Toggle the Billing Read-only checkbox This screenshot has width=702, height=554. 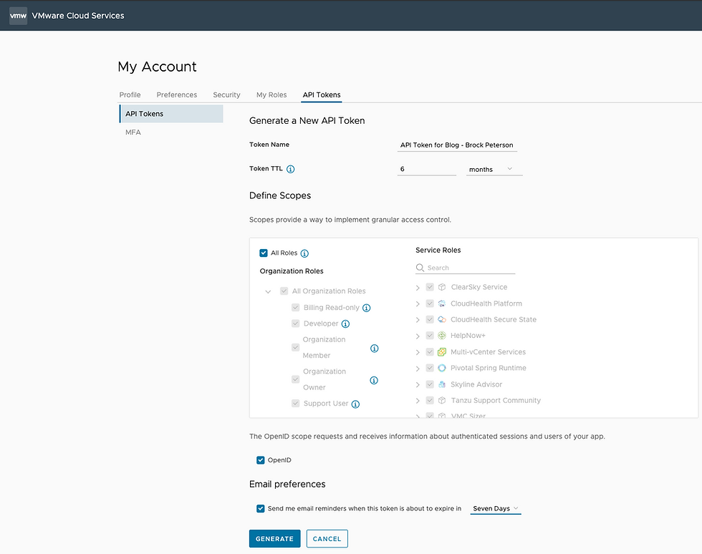tap(295, 308)
